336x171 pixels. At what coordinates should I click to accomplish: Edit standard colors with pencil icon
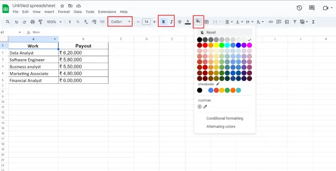218,84
